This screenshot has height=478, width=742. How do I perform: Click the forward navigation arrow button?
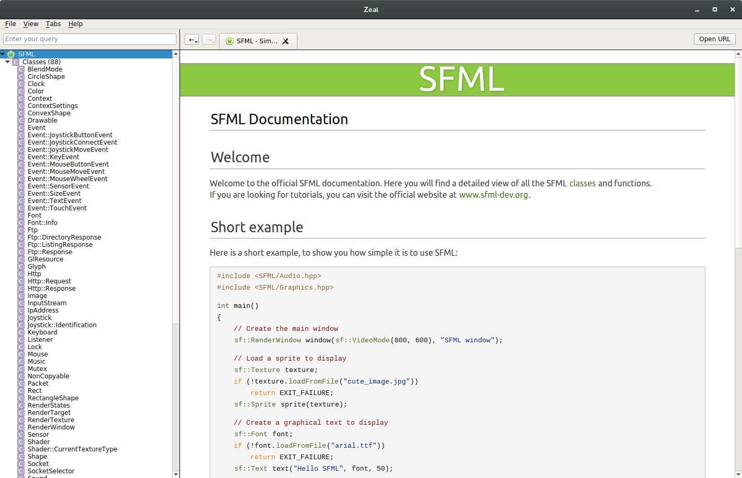(x=209, y=40)
